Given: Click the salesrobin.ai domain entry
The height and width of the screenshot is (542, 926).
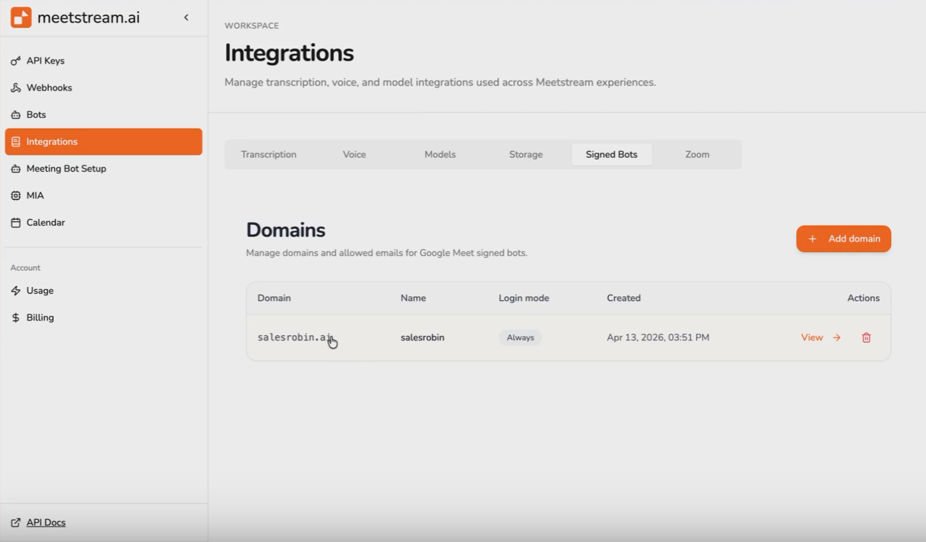Looking at the screenshot, I should click(x=295, y=338).
